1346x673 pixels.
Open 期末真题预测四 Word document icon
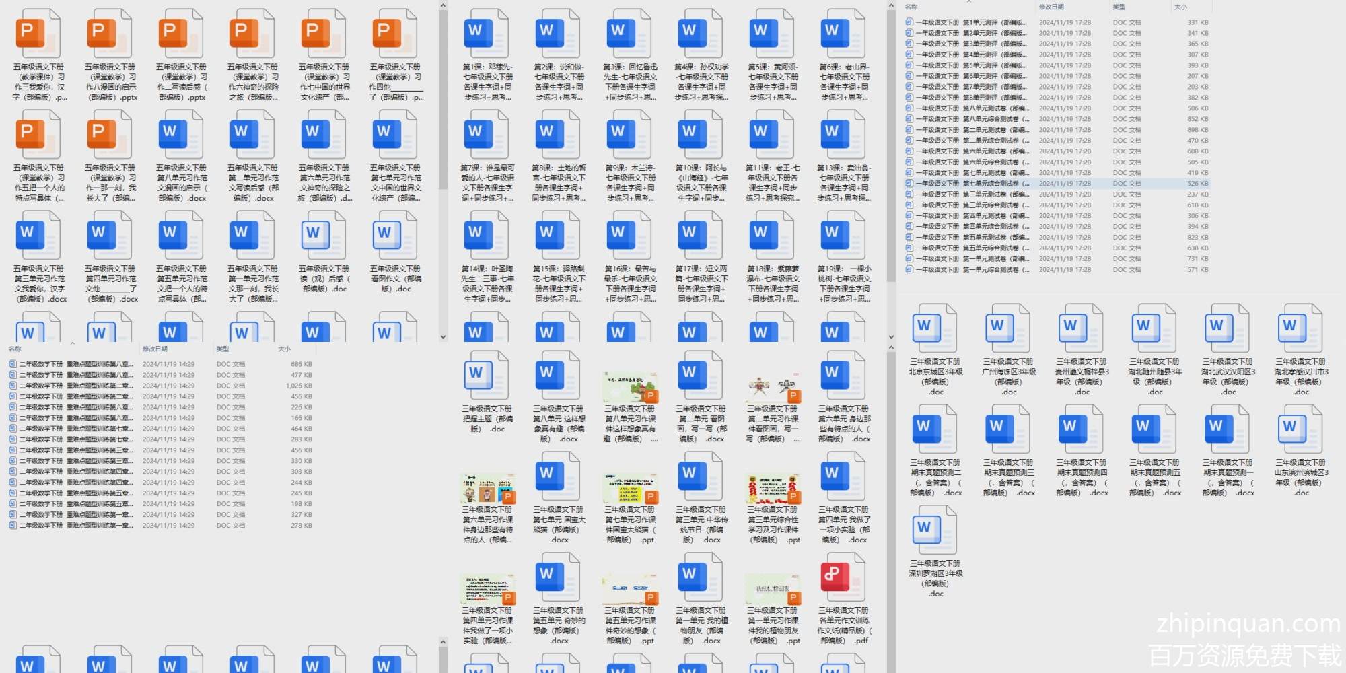pyautogui.click(x=1081, y=429)
